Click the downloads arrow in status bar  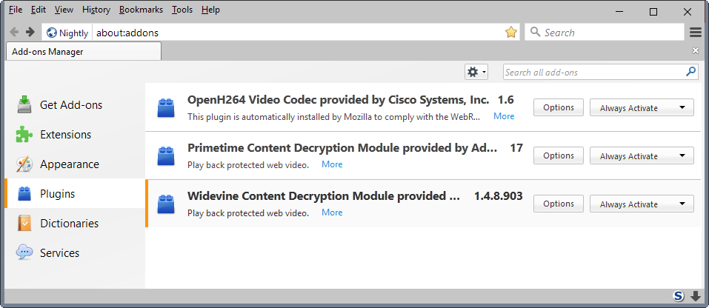pos(696,296)
